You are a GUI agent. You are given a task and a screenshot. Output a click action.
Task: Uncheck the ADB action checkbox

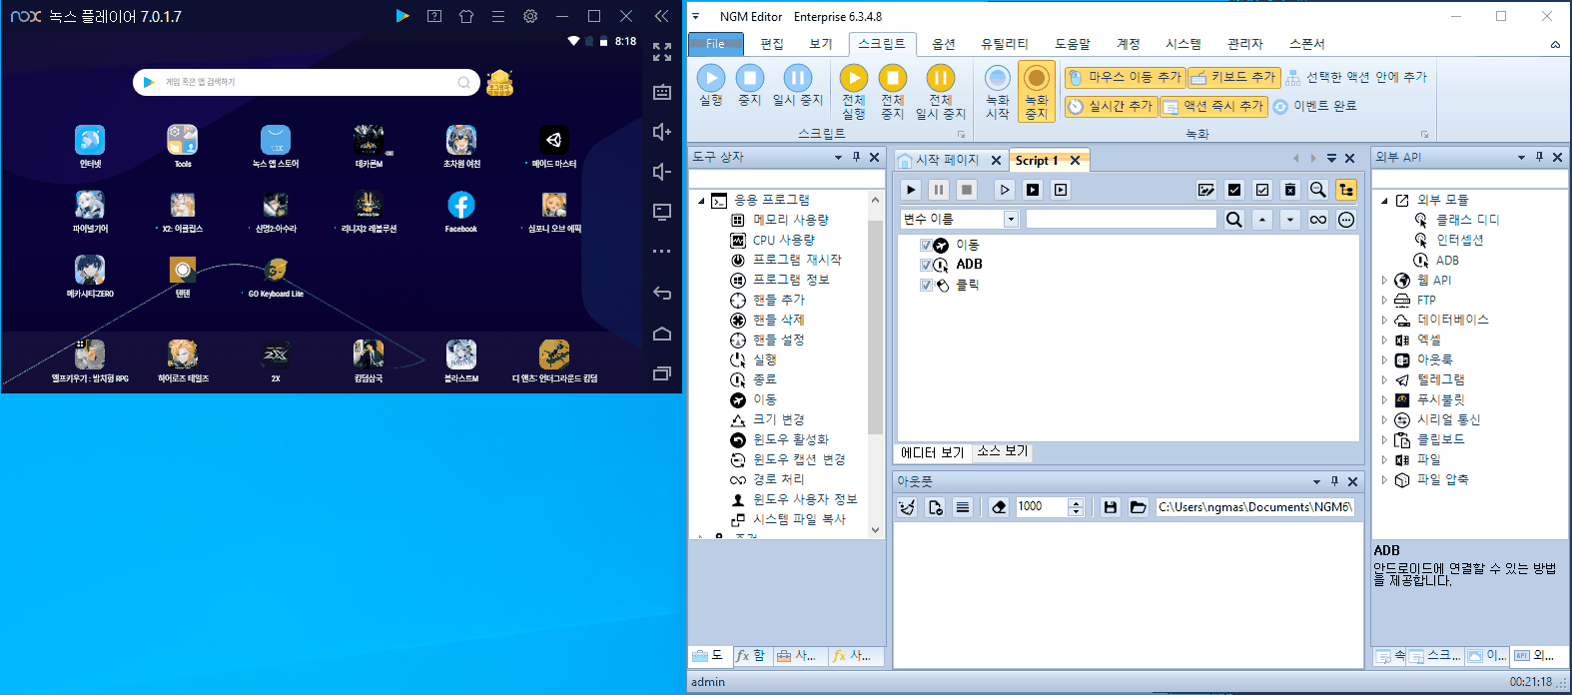pos(926,265)
